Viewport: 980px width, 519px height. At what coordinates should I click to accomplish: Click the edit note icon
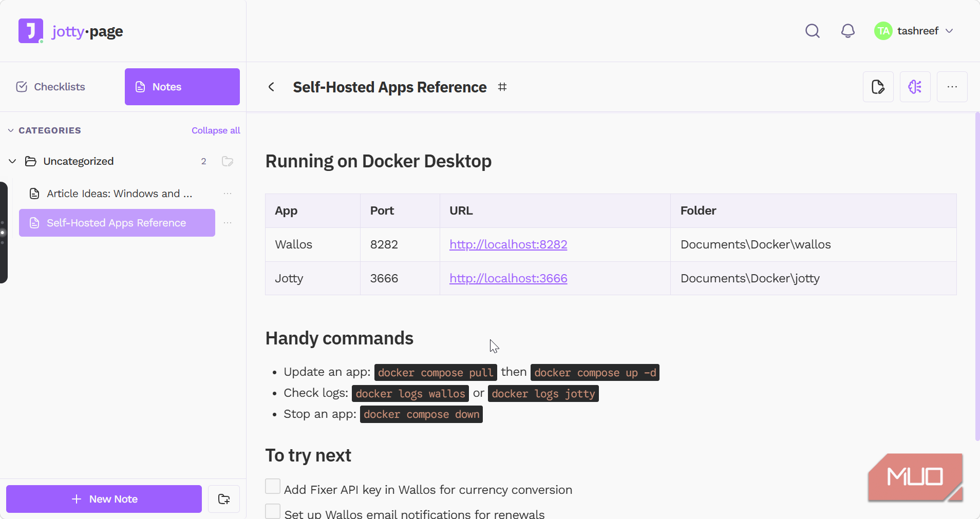[x=878, y=87]
